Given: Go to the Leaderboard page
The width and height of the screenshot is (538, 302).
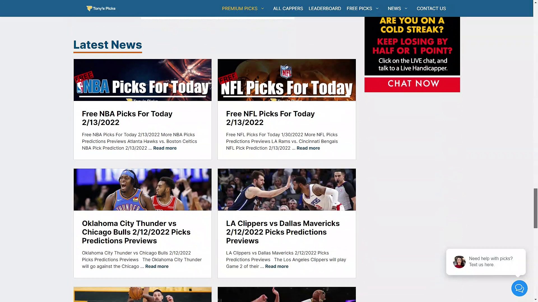Looking at the screenshot, I should pyautogui.click(x=324, y=8).
